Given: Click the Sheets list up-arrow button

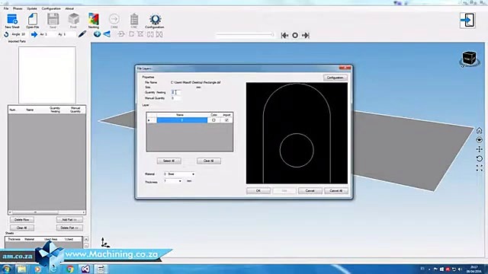Looking at the screenshot, I should (x=86, y=239).
